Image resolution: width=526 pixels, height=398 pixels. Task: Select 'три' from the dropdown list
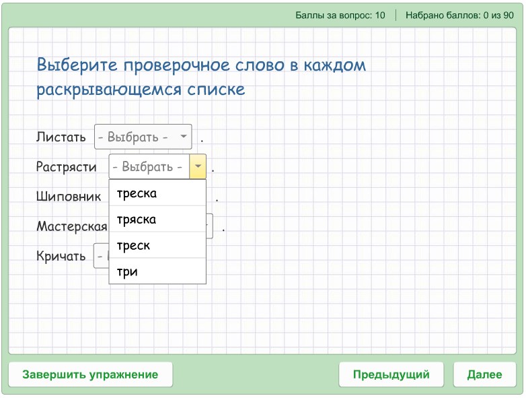coord(157,271)
